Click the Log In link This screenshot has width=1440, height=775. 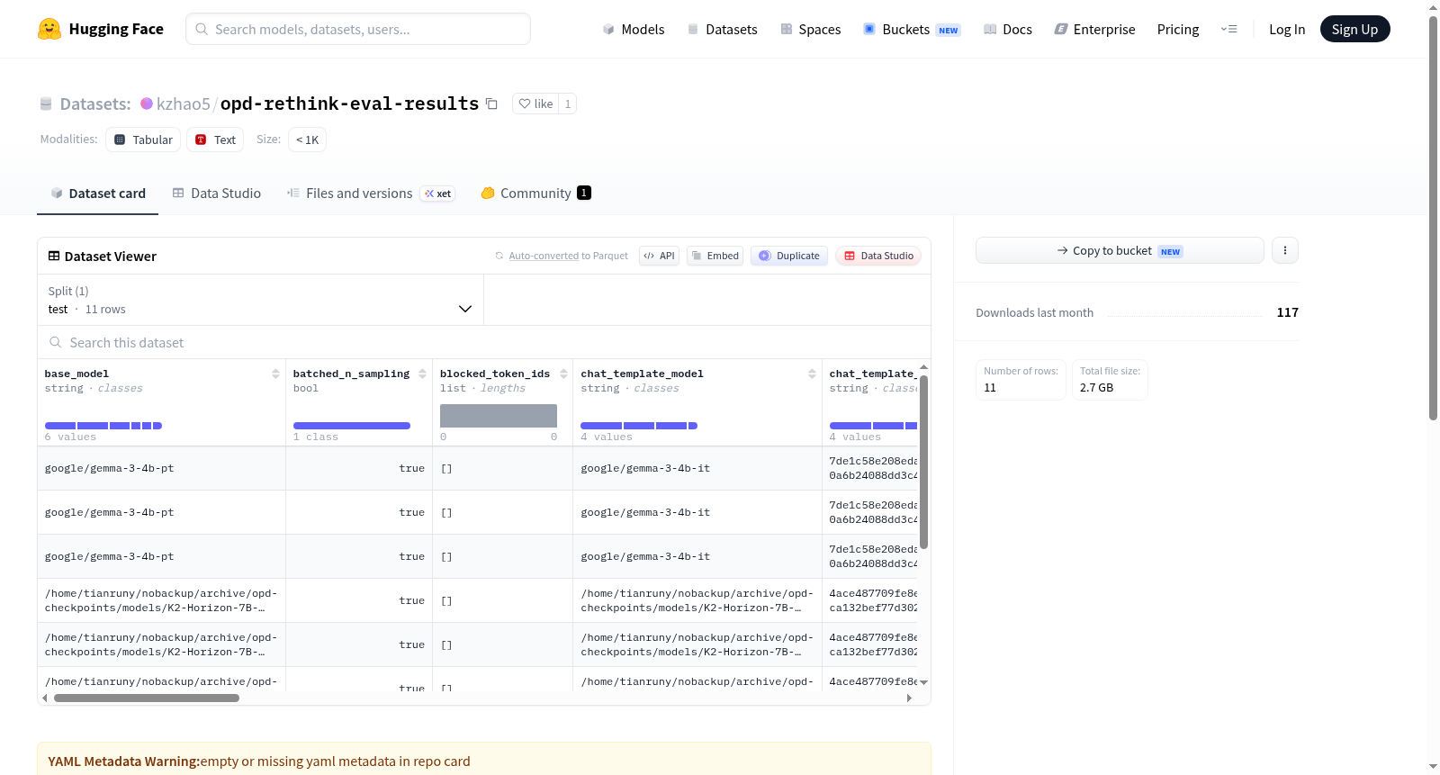coord(1287,29)
